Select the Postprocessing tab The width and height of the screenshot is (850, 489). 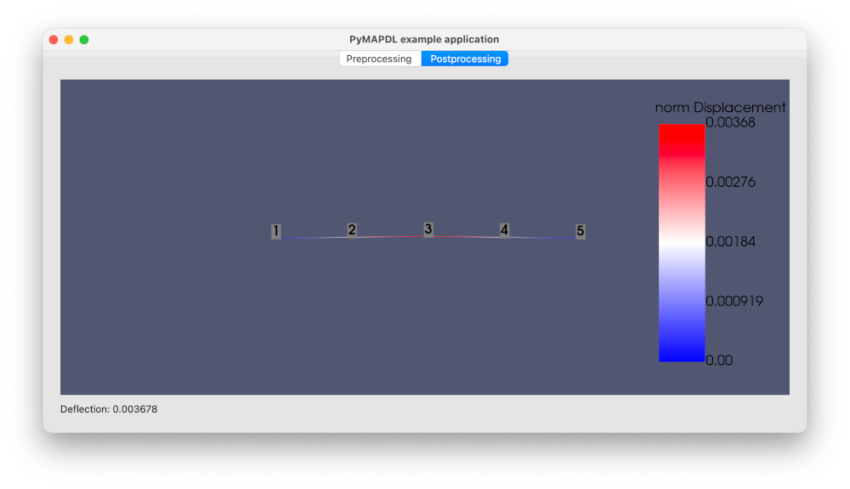click(x=465, y=59)
